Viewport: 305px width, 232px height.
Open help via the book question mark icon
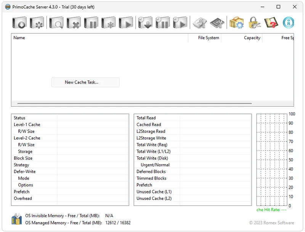[x=271, y=23]
